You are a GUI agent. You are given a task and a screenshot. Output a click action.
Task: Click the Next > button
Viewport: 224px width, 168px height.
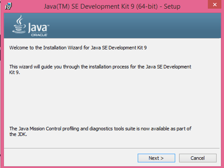pos(156,158)
